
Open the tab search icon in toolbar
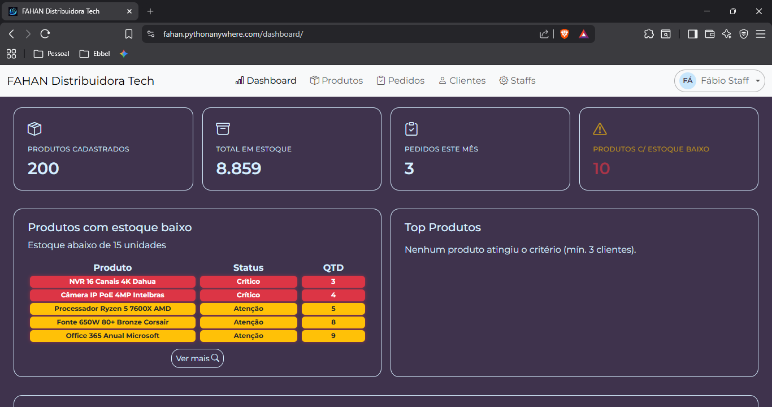click(666, 34)
